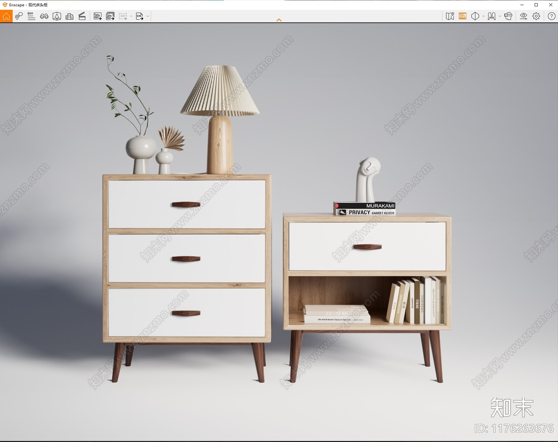
Task: Expand the panorama export dropdown arrow
Action: click(131, 16)
